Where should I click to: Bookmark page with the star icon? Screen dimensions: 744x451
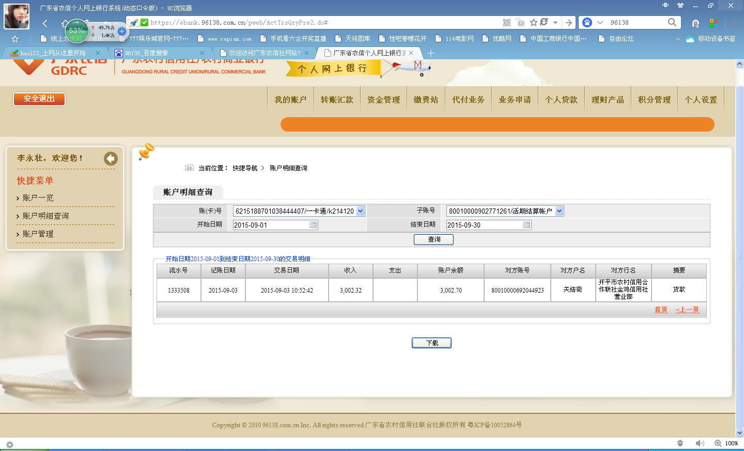click(x=534, y=23)
